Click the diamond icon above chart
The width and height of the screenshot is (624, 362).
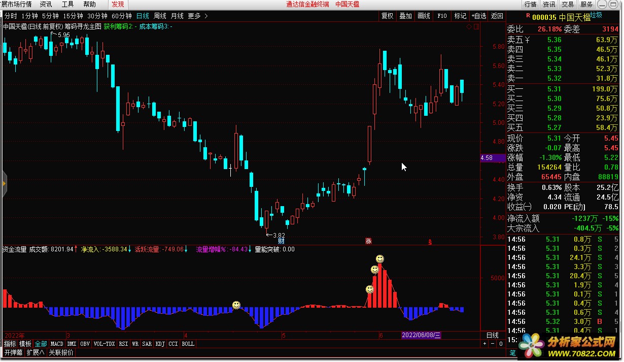[469, 26]
